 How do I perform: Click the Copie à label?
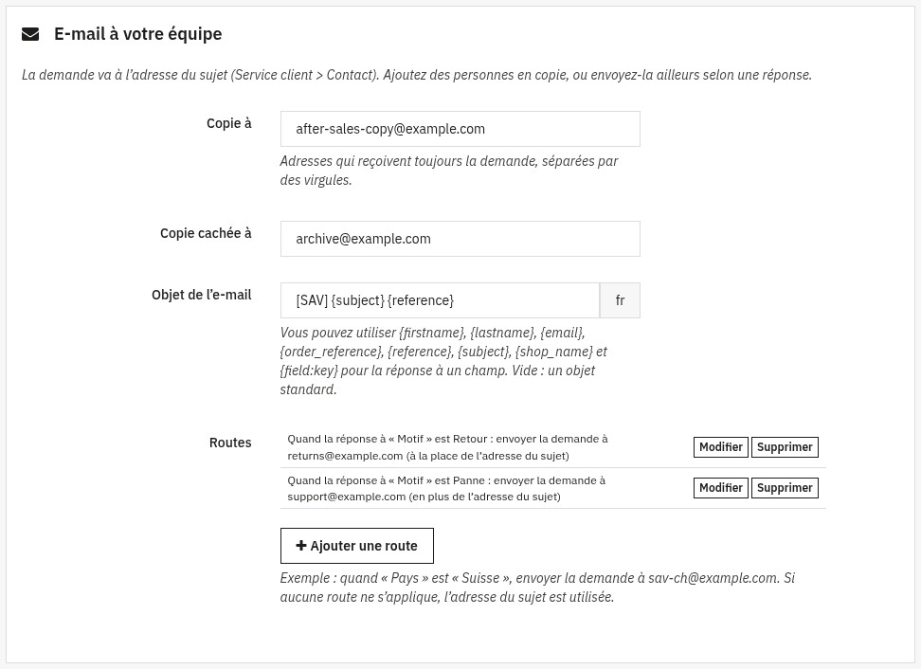click(x=228, y=123)
